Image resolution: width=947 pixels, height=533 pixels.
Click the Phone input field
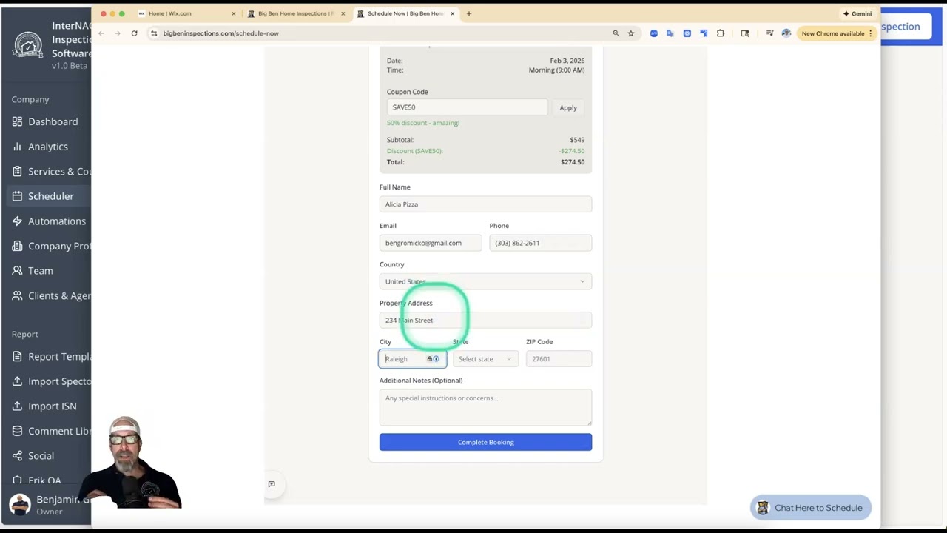pos(540,243)
